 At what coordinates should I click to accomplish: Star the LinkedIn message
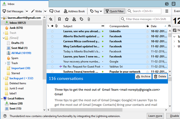[52, 31]
